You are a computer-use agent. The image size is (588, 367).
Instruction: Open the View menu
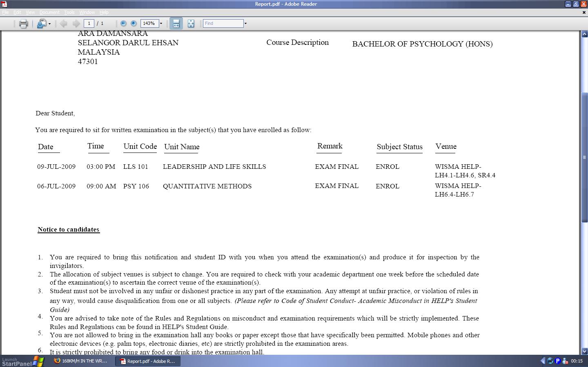(30, 12)
